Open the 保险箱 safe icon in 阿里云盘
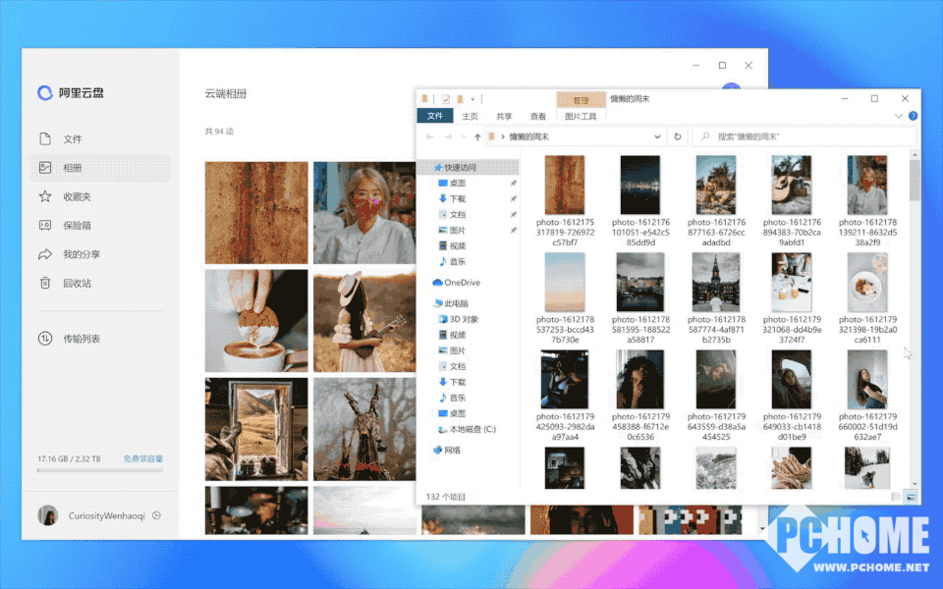 click(45, 226)
